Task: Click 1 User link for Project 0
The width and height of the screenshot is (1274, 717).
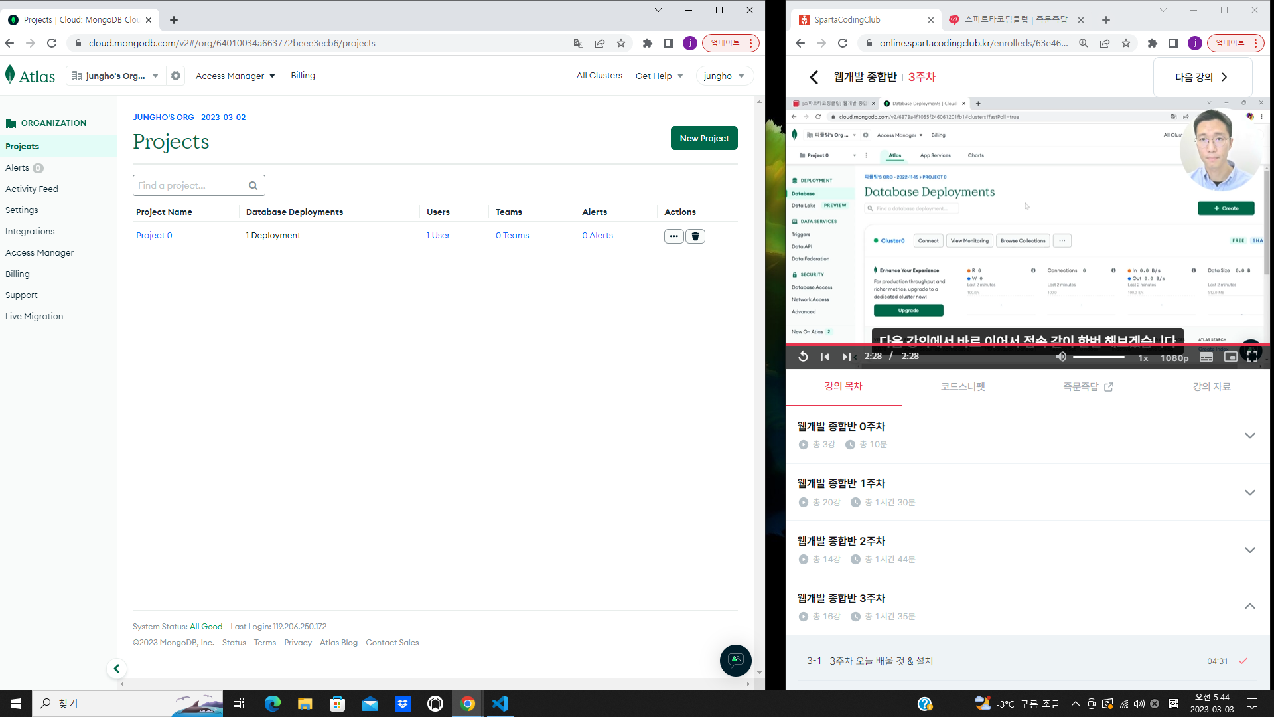Action: coord(438,236)
